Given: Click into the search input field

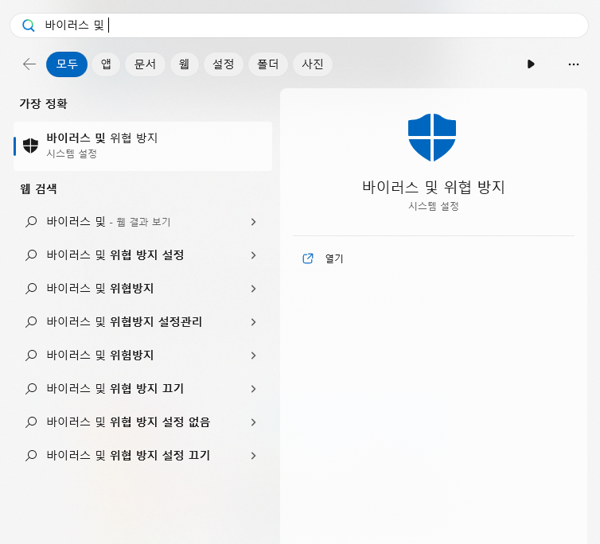Looking at the screenshot, I should [298, 25].
